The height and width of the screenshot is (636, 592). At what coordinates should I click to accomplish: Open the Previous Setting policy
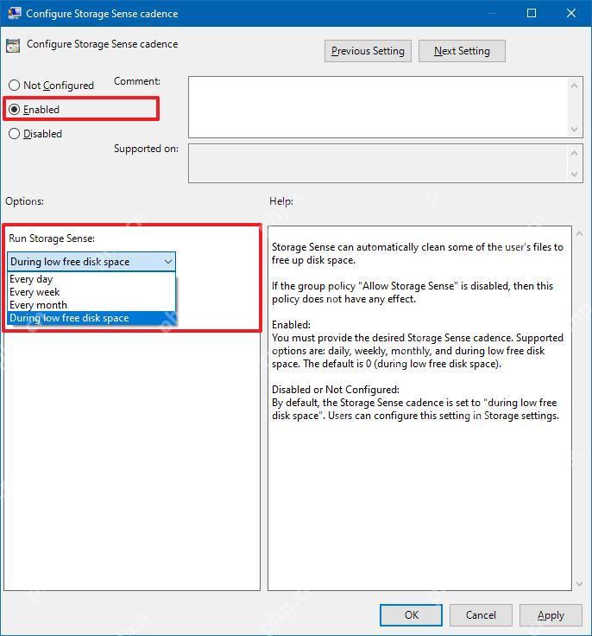click(x=368, y=51)
